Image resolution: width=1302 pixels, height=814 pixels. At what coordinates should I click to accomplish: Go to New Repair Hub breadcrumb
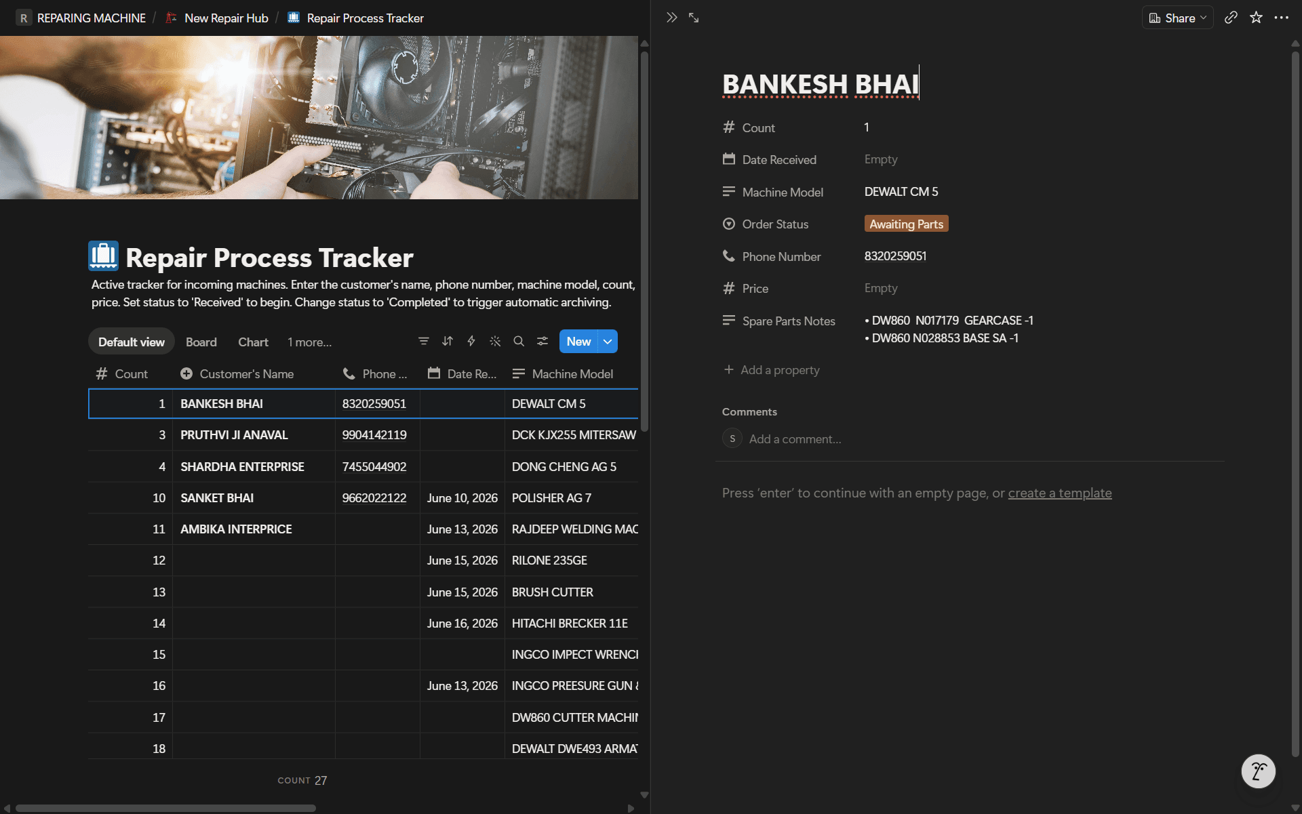point(226,18)
